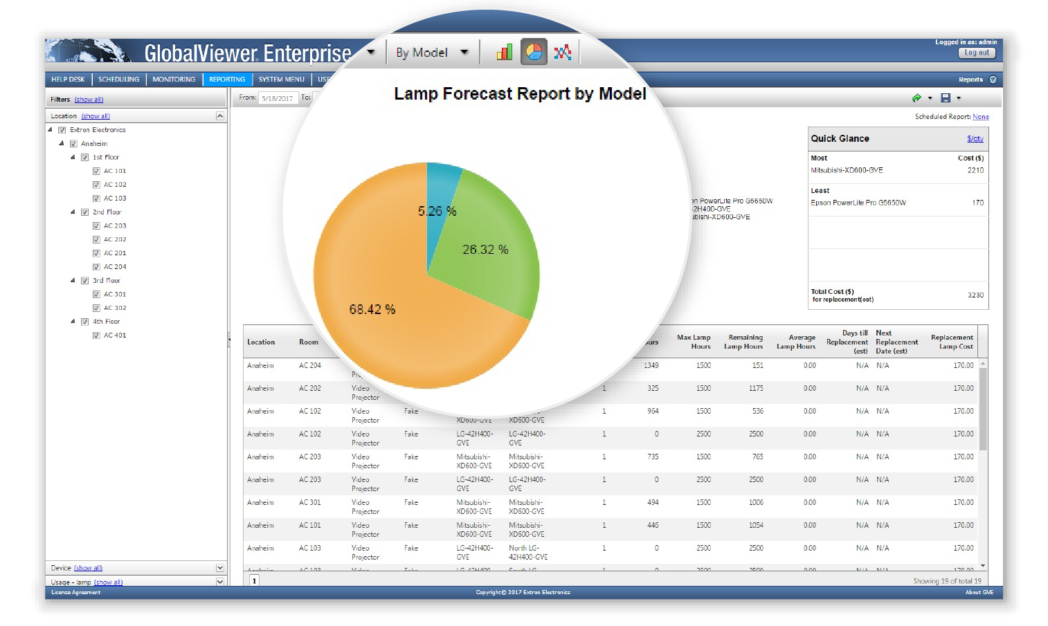Image resolution: width=1048 pixels, height=626 pixels.
Task: Open the License Agreement link
Action: [75, 592]
